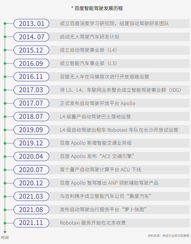Image resolution: width=191 pixels, height=244 pixels.
Task: Select the 2019.12 date badge
Action: coord(31,143)
